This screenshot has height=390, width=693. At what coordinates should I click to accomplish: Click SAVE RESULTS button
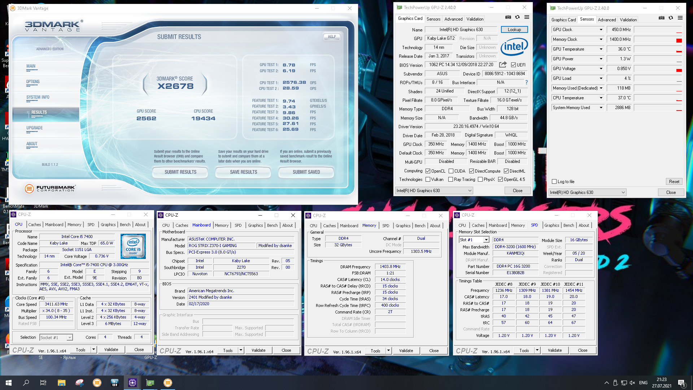pyautogui.click(x=243, y=172)
